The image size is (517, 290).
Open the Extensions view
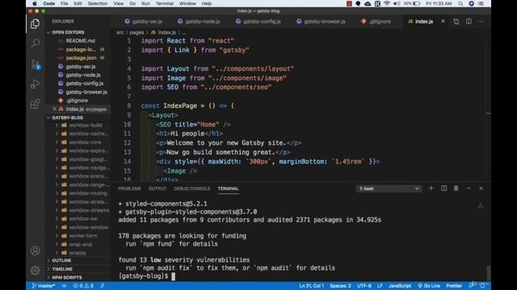pos(35,104)
